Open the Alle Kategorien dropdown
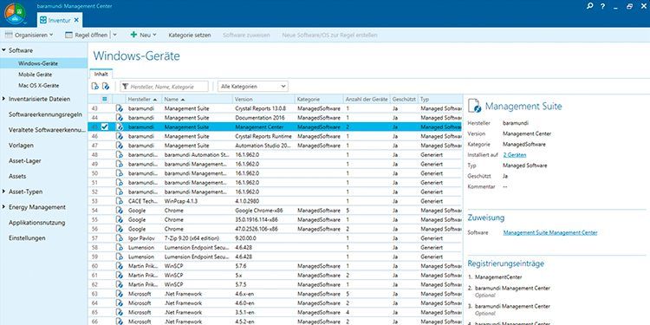Image resolution: width=650 pixels, height=325 pixels. point(253,87)
